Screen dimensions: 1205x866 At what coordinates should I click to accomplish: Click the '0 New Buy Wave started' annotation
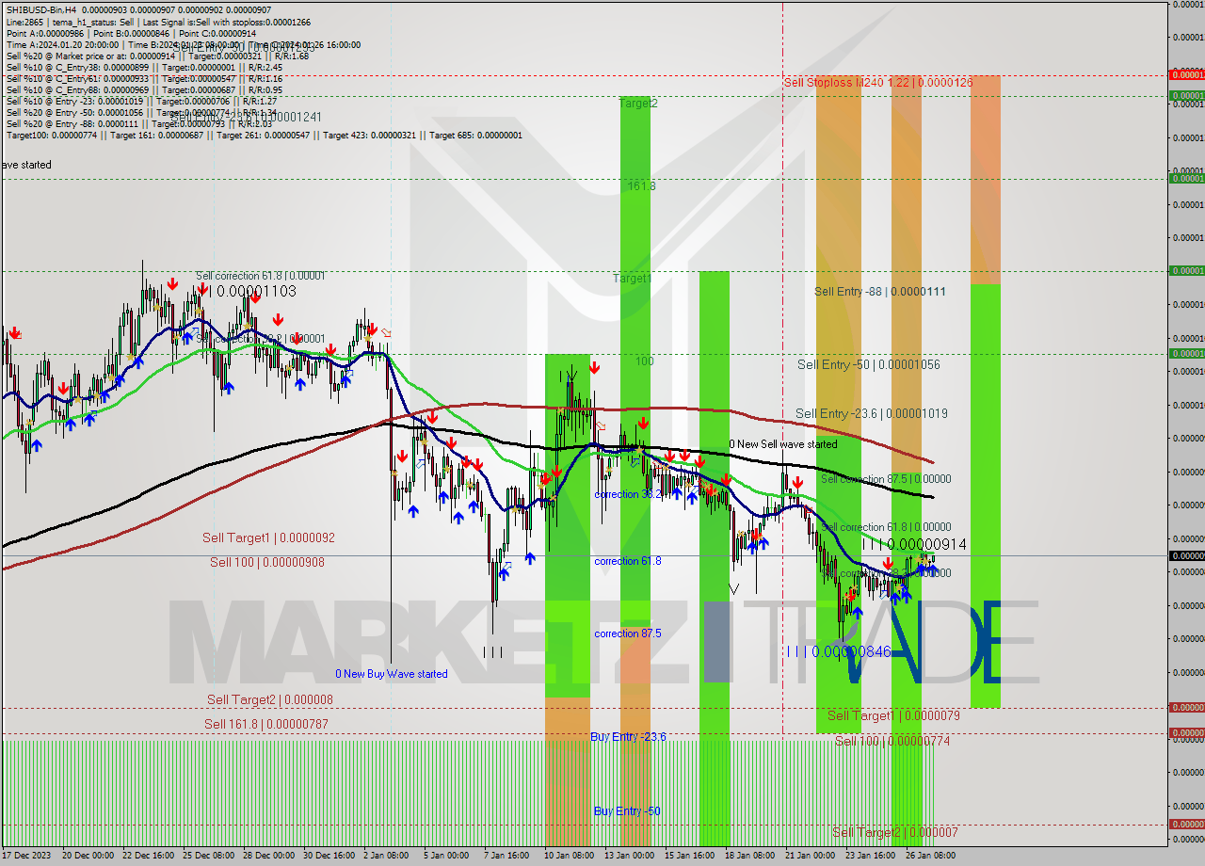click(x=392, y=674)
